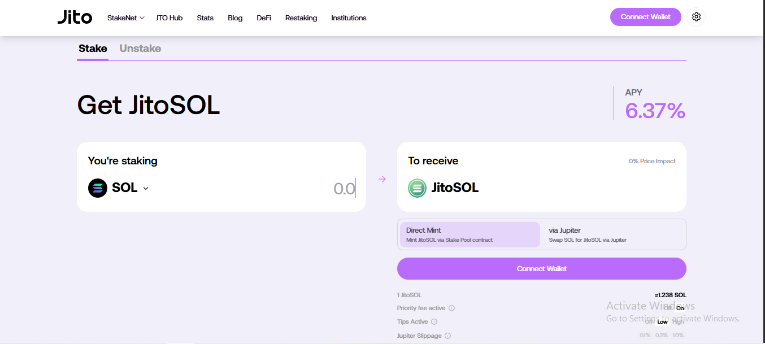Open the Restaking page
Screen dimensions: 765x344
coord(301,18)
